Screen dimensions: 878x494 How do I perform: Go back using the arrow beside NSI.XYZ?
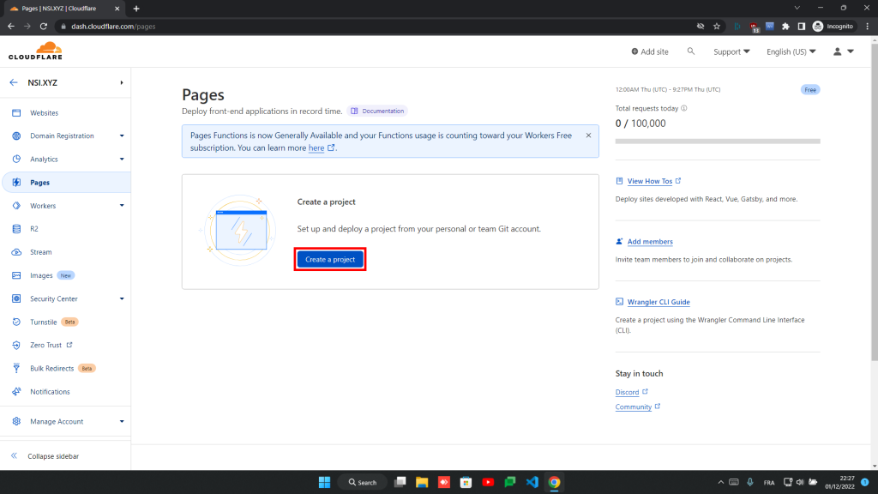point(14,82)
